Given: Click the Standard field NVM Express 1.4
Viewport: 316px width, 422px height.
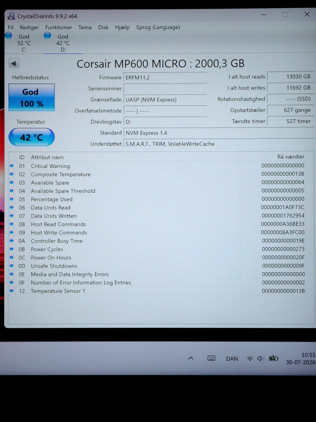Looking at the screenshot, I should pyautogui.click(x=219, y=133).
